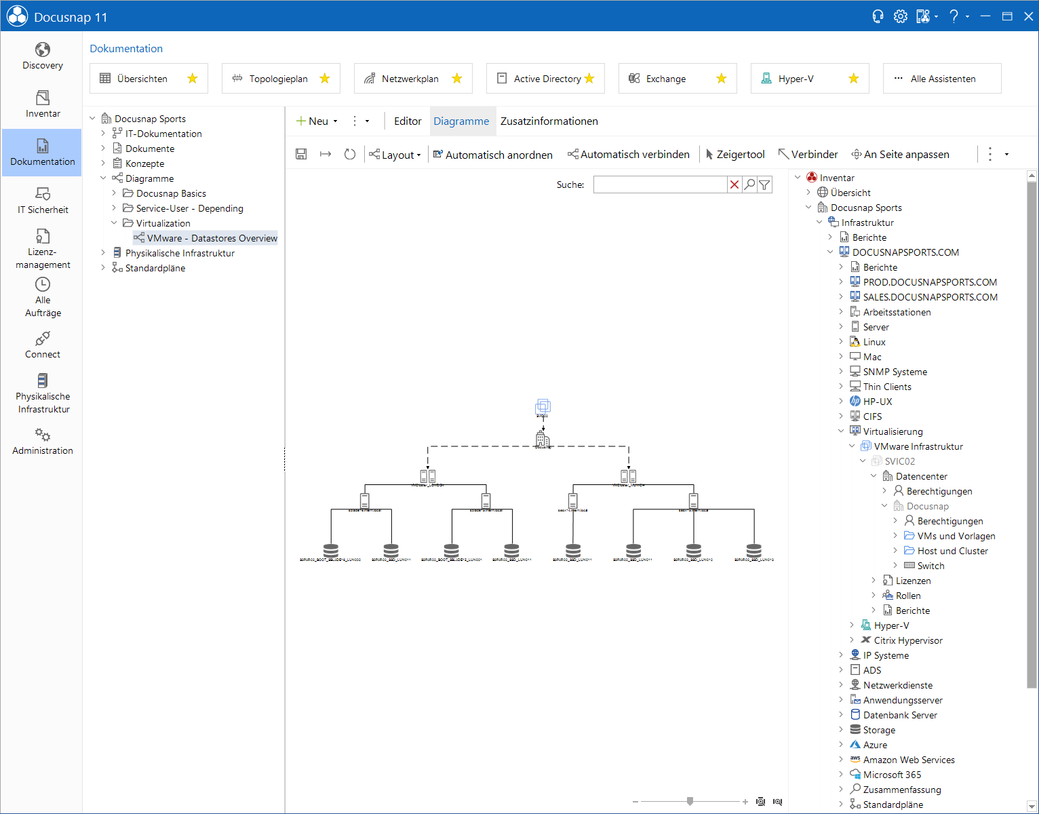Switch to Zusatzinformationen tab

point(549,121)
